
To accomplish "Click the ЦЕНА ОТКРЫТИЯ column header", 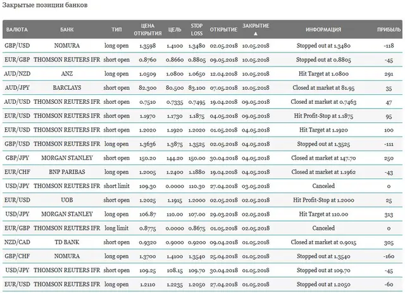I will (147, 30).
